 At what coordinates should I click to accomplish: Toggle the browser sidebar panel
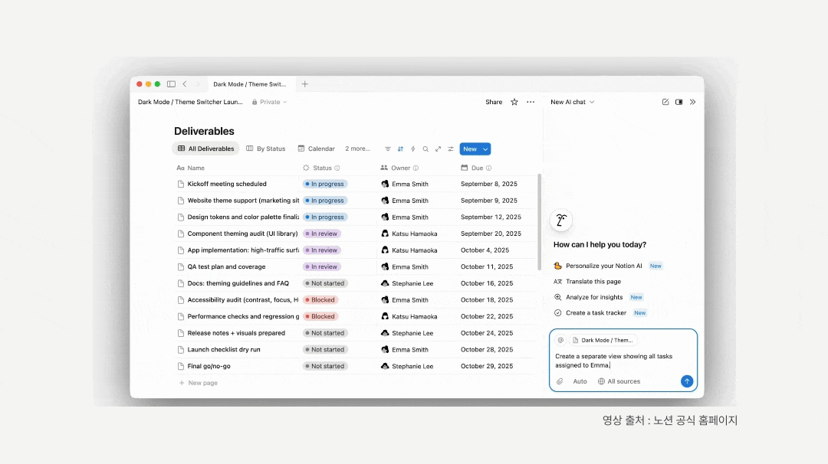171,84
